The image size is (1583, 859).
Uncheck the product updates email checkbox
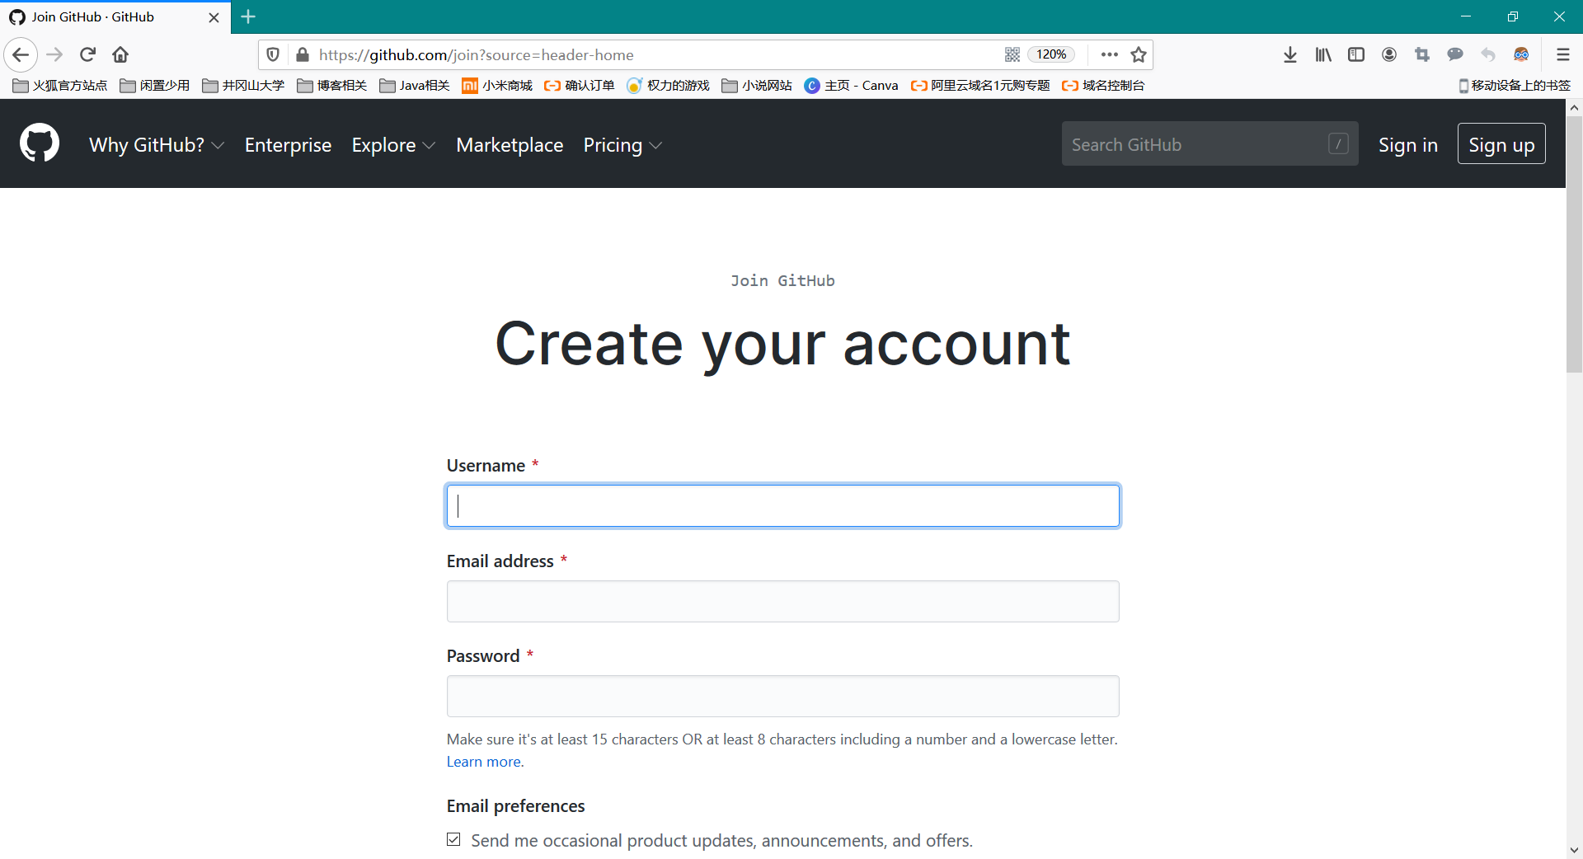pos(453,839)
